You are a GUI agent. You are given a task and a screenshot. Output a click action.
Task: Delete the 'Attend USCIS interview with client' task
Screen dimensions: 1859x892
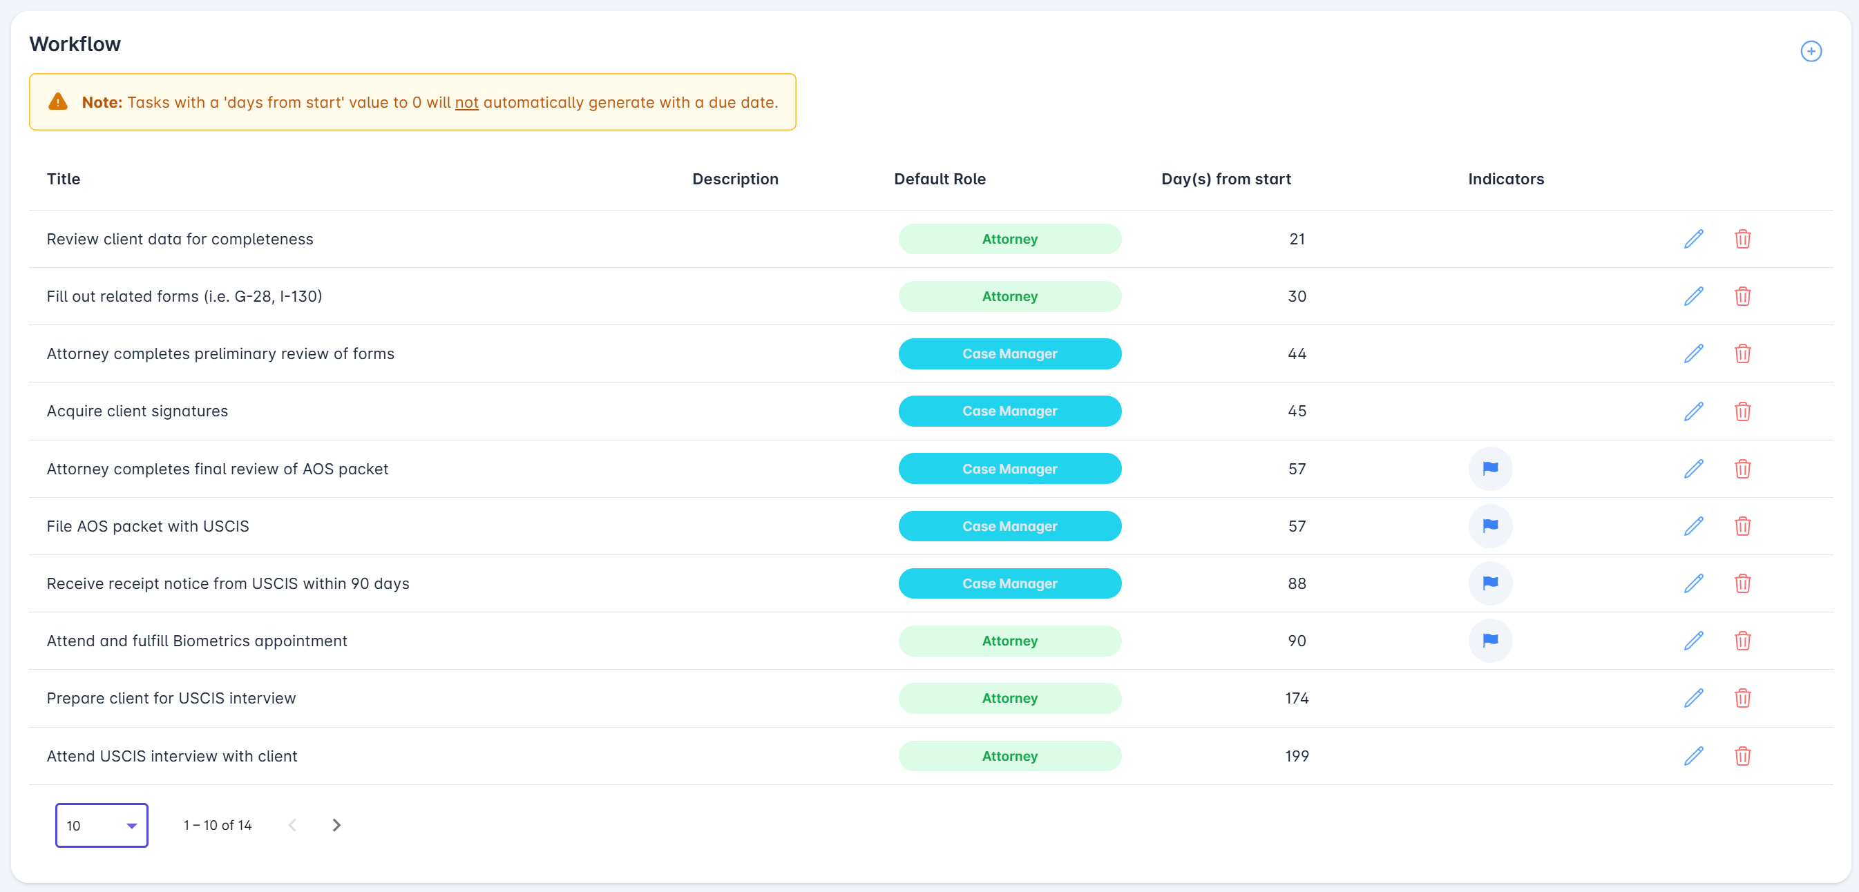[1742, 756]
